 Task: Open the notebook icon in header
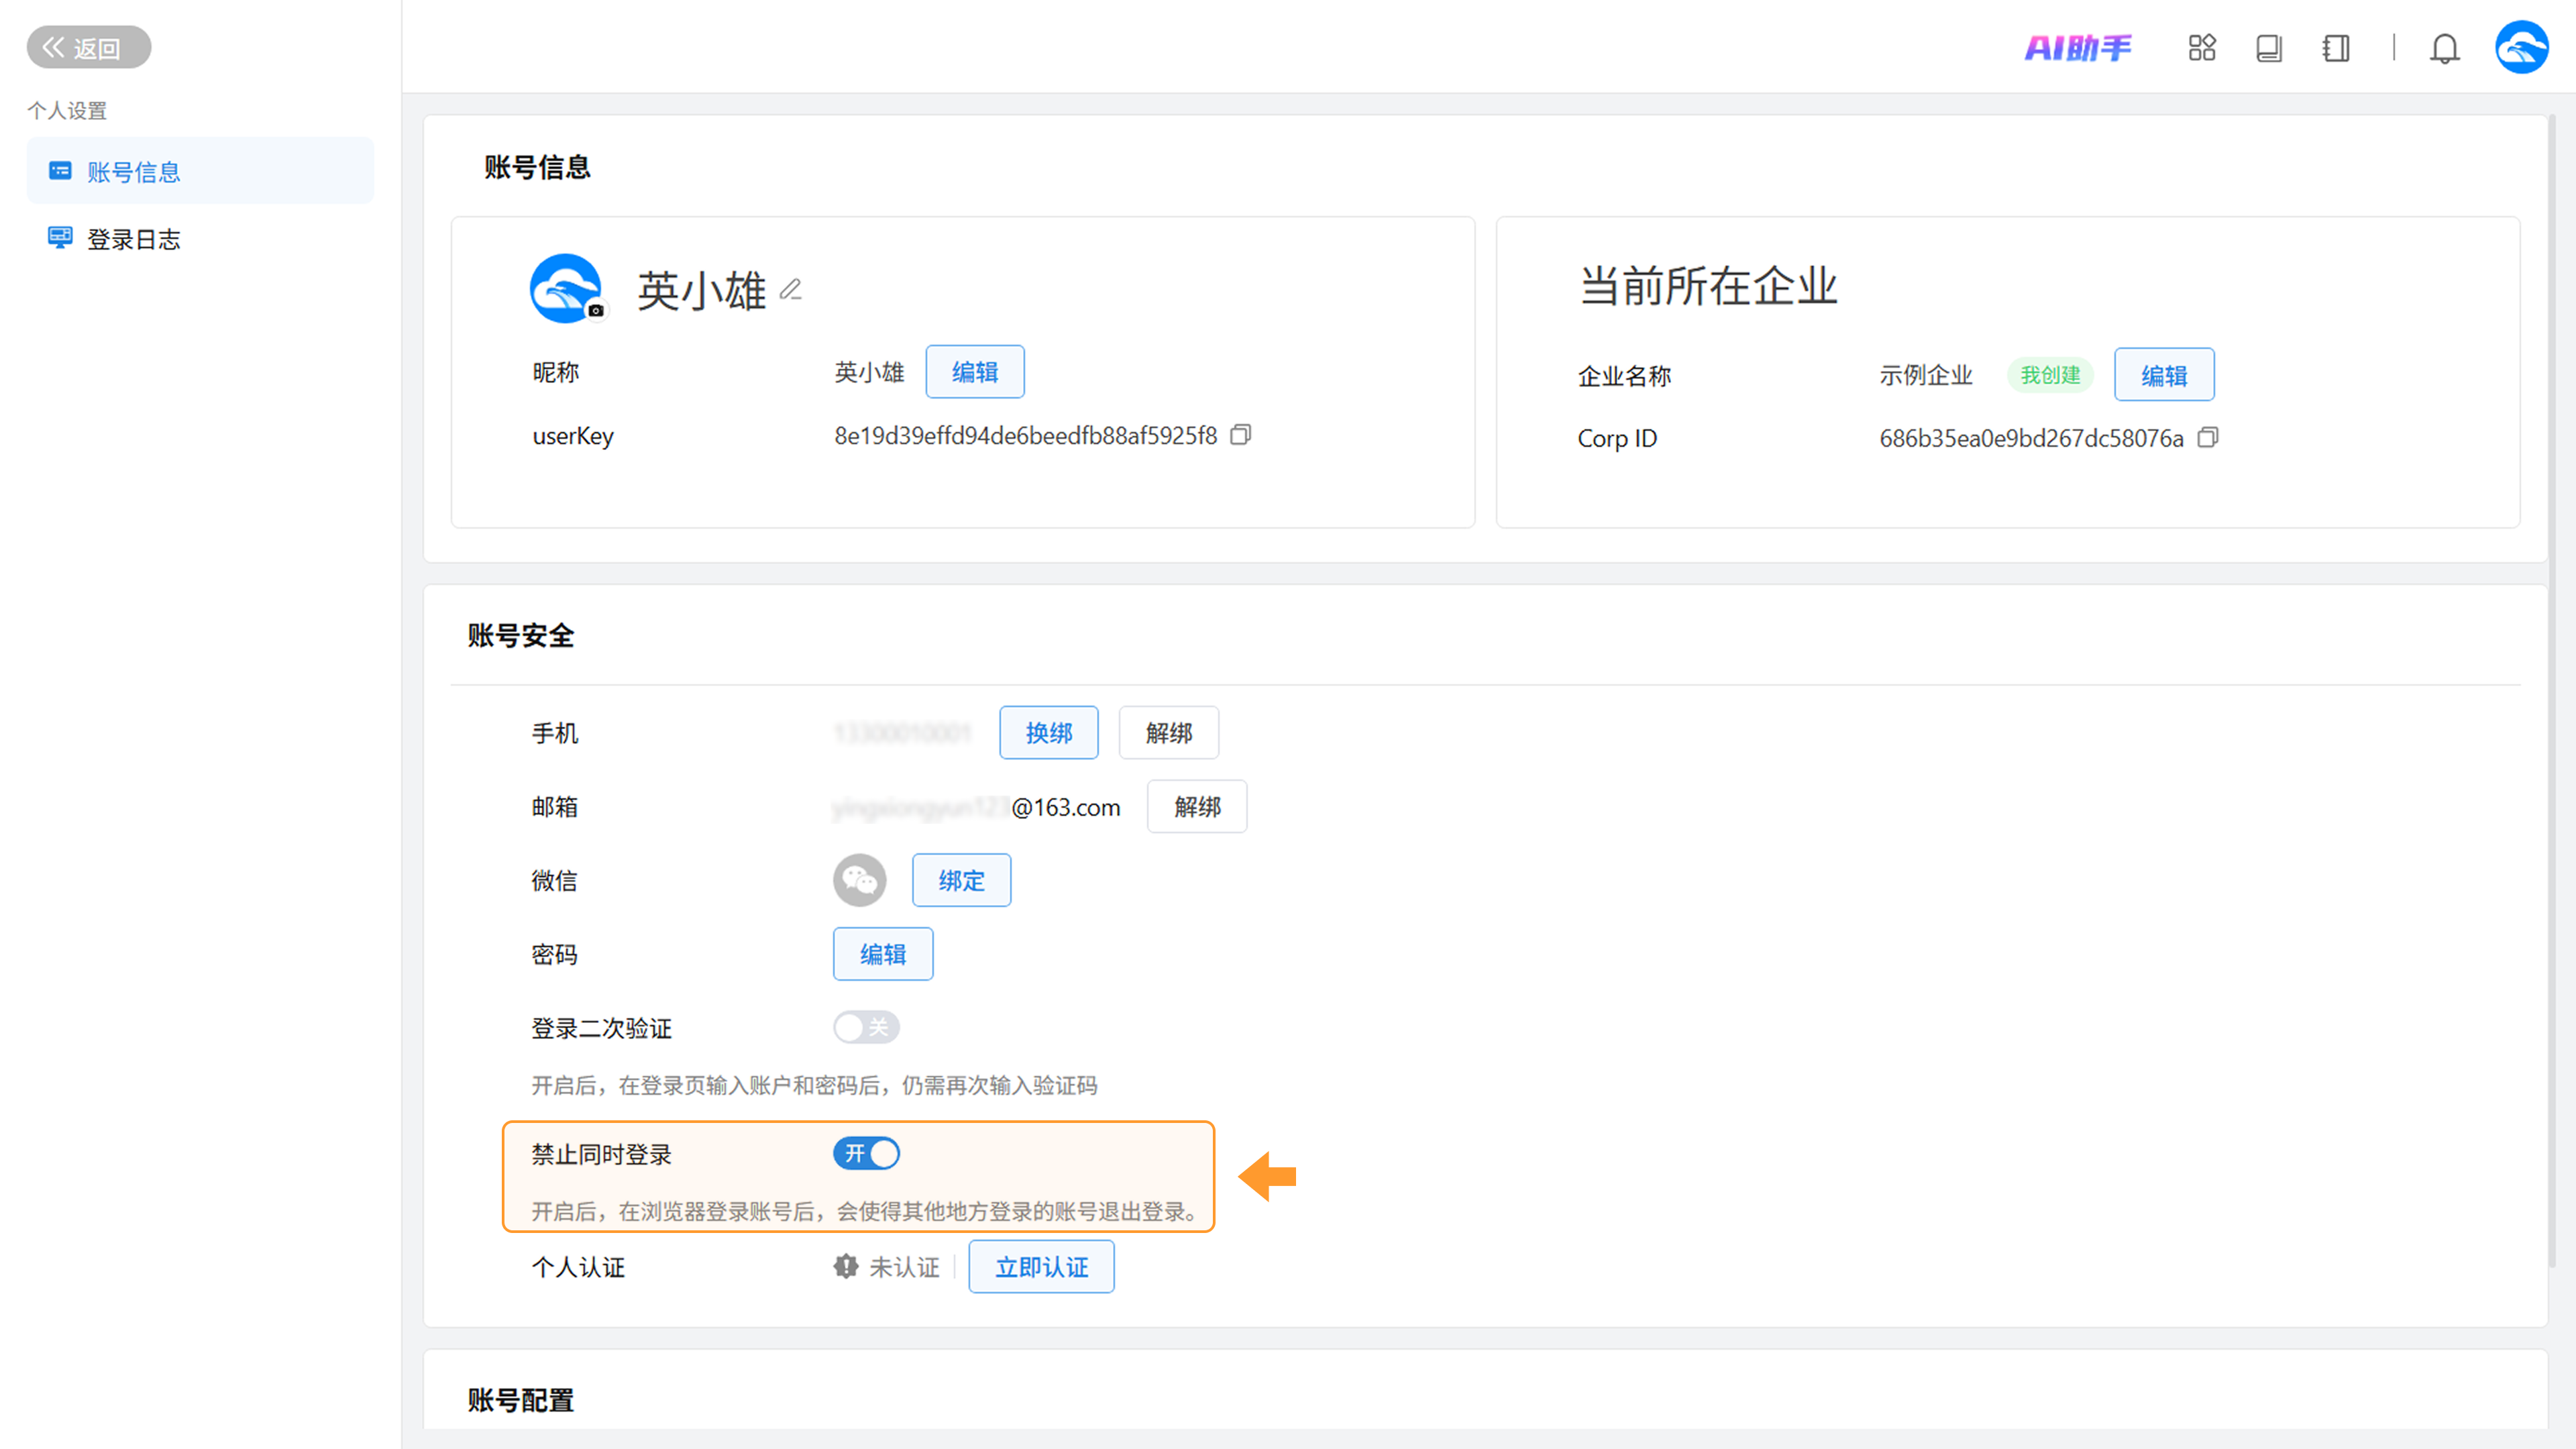pyautogui.click(x=2335, y=48)
